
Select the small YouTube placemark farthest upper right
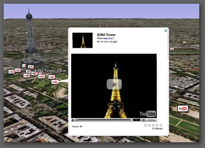coord(184,43)
